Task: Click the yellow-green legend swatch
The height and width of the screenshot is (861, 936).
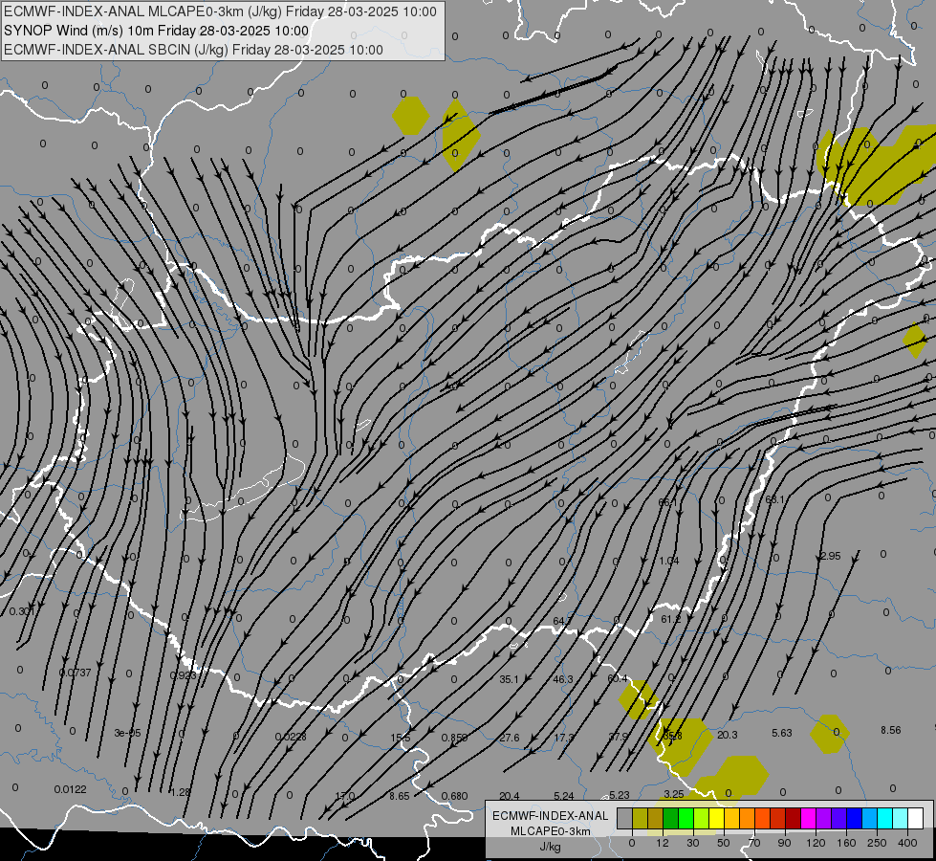Action: (702, 818)
